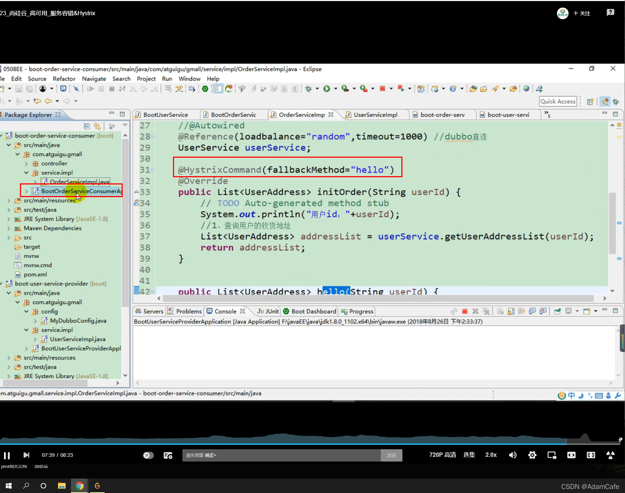Select pom.xml in boot-order-service-consumer
This screenshot has width=625, height=493.
point(35,275)
